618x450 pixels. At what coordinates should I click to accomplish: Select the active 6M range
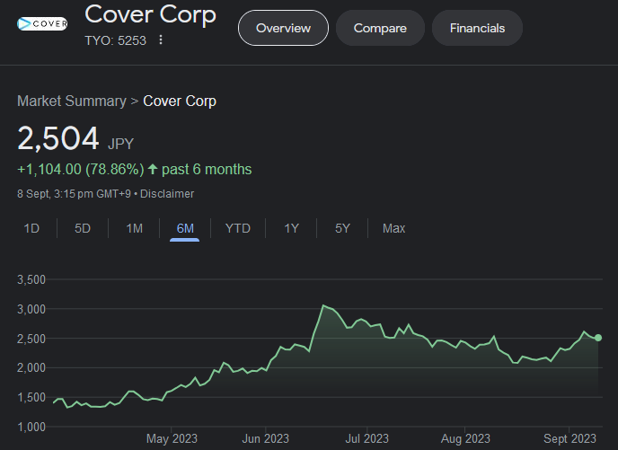pos(185,228)
